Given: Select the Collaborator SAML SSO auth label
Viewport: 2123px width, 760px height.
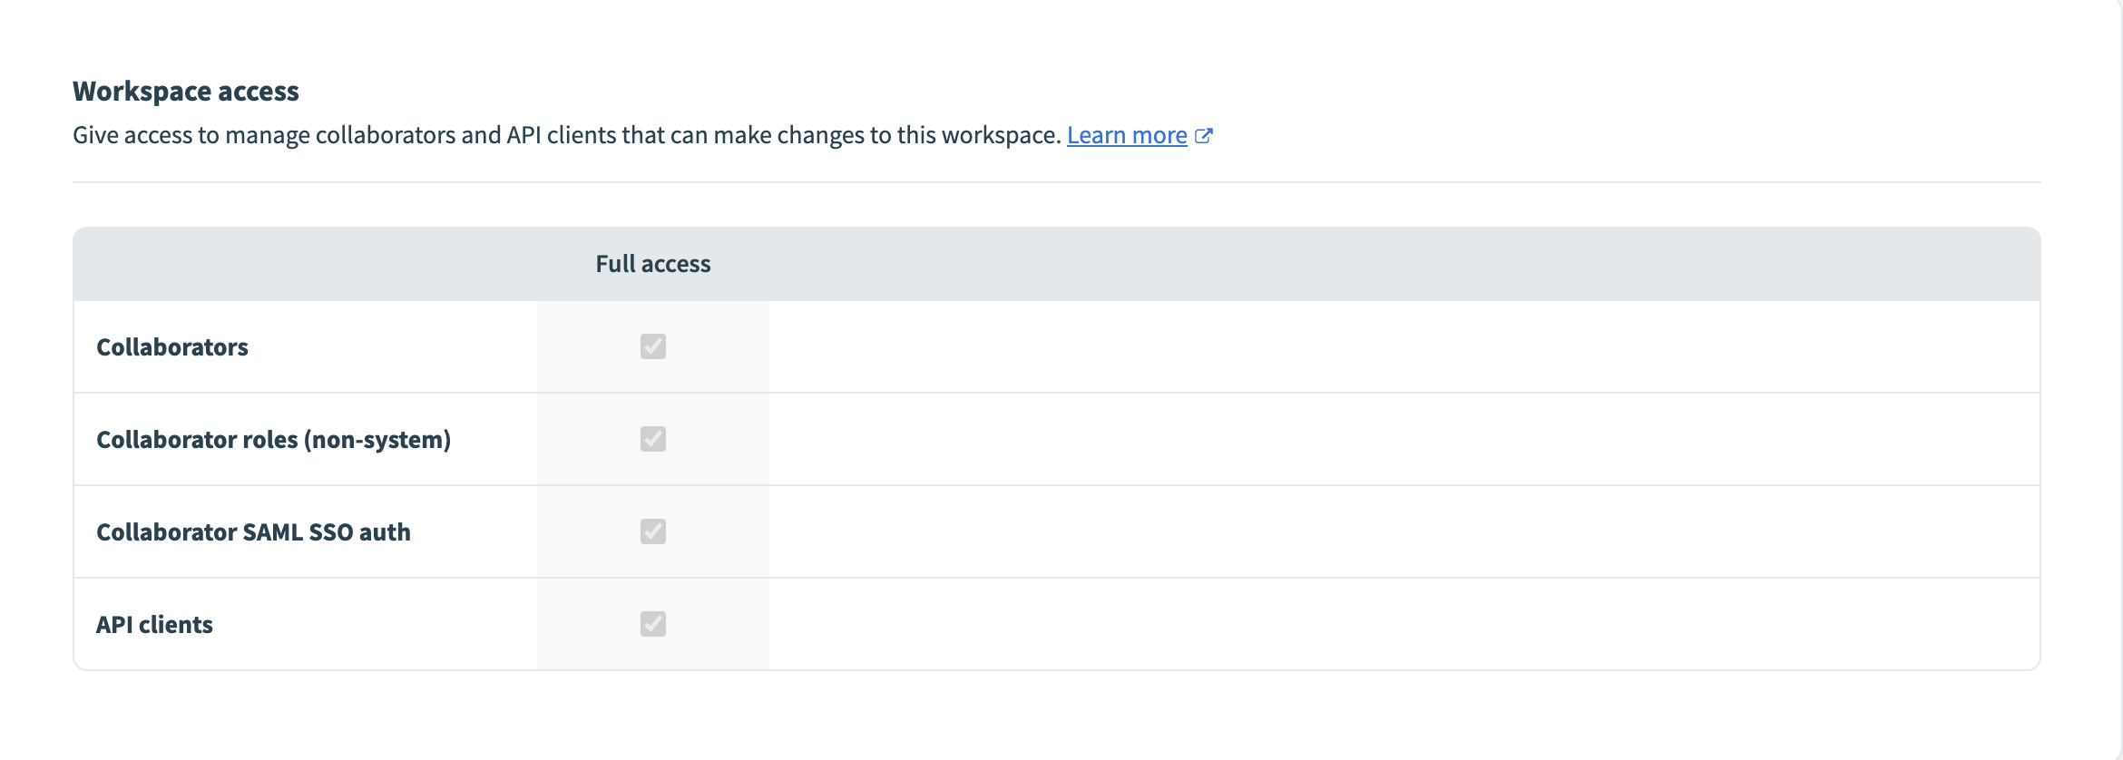Looking at the screenshot, I should tap(253, 532).
